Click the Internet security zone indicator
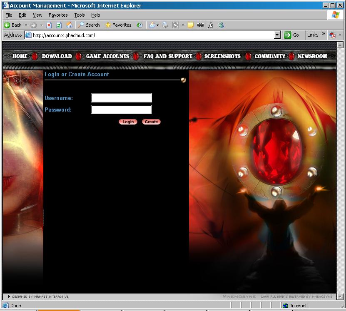The width and height of the screenshot is (346, 311). 295,306
